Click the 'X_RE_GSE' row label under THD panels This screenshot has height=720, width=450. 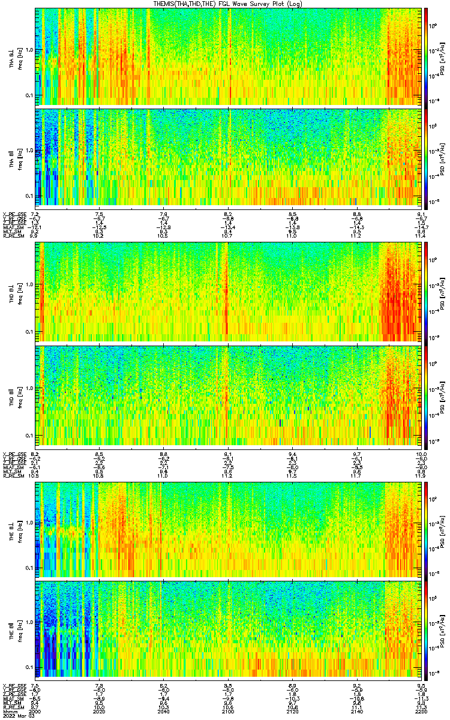[x=14, y=453]
